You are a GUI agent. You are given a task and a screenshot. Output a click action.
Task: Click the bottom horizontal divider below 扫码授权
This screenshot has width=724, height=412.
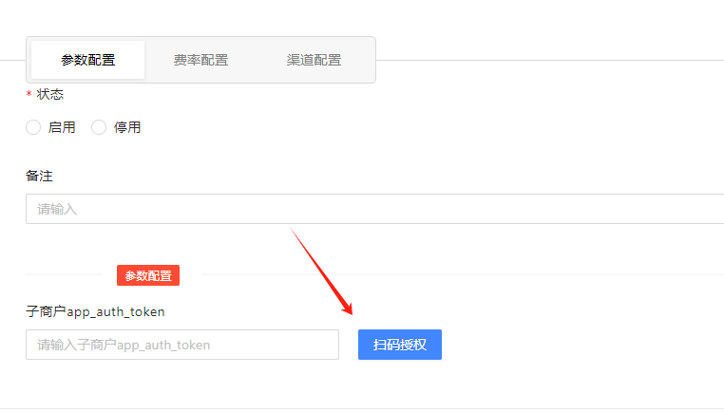pos(361,409)
